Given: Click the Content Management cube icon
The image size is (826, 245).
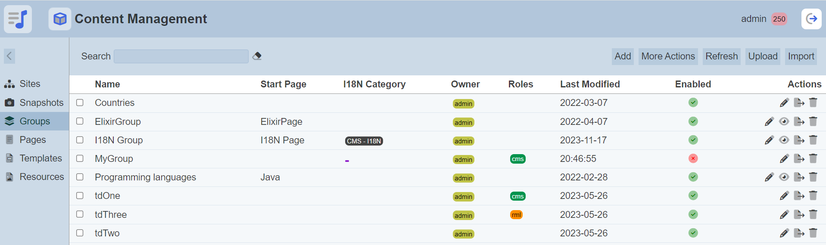Looking at the screenshot, I should [x=60, y=19].
